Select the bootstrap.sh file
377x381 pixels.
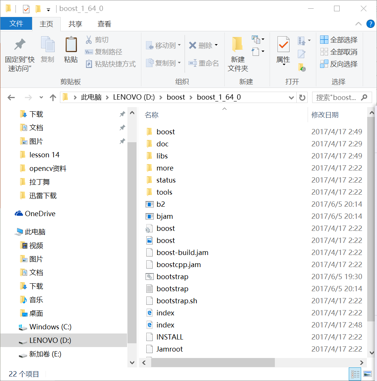(177, 301)
